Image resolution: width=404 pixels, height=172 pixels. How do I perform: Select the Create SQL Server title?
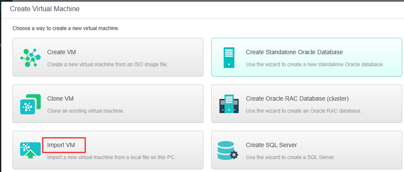click(x=271, y=145)
